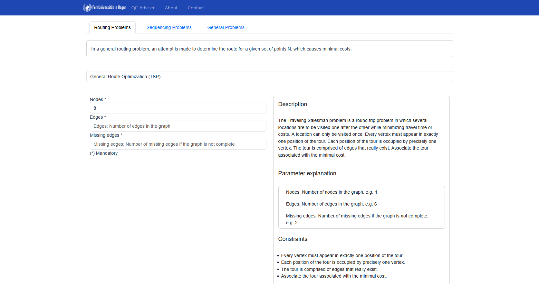Expand the General Route Optimization (TSP) dropdown
Screen dimensions: 539x285
click(269, 77)
